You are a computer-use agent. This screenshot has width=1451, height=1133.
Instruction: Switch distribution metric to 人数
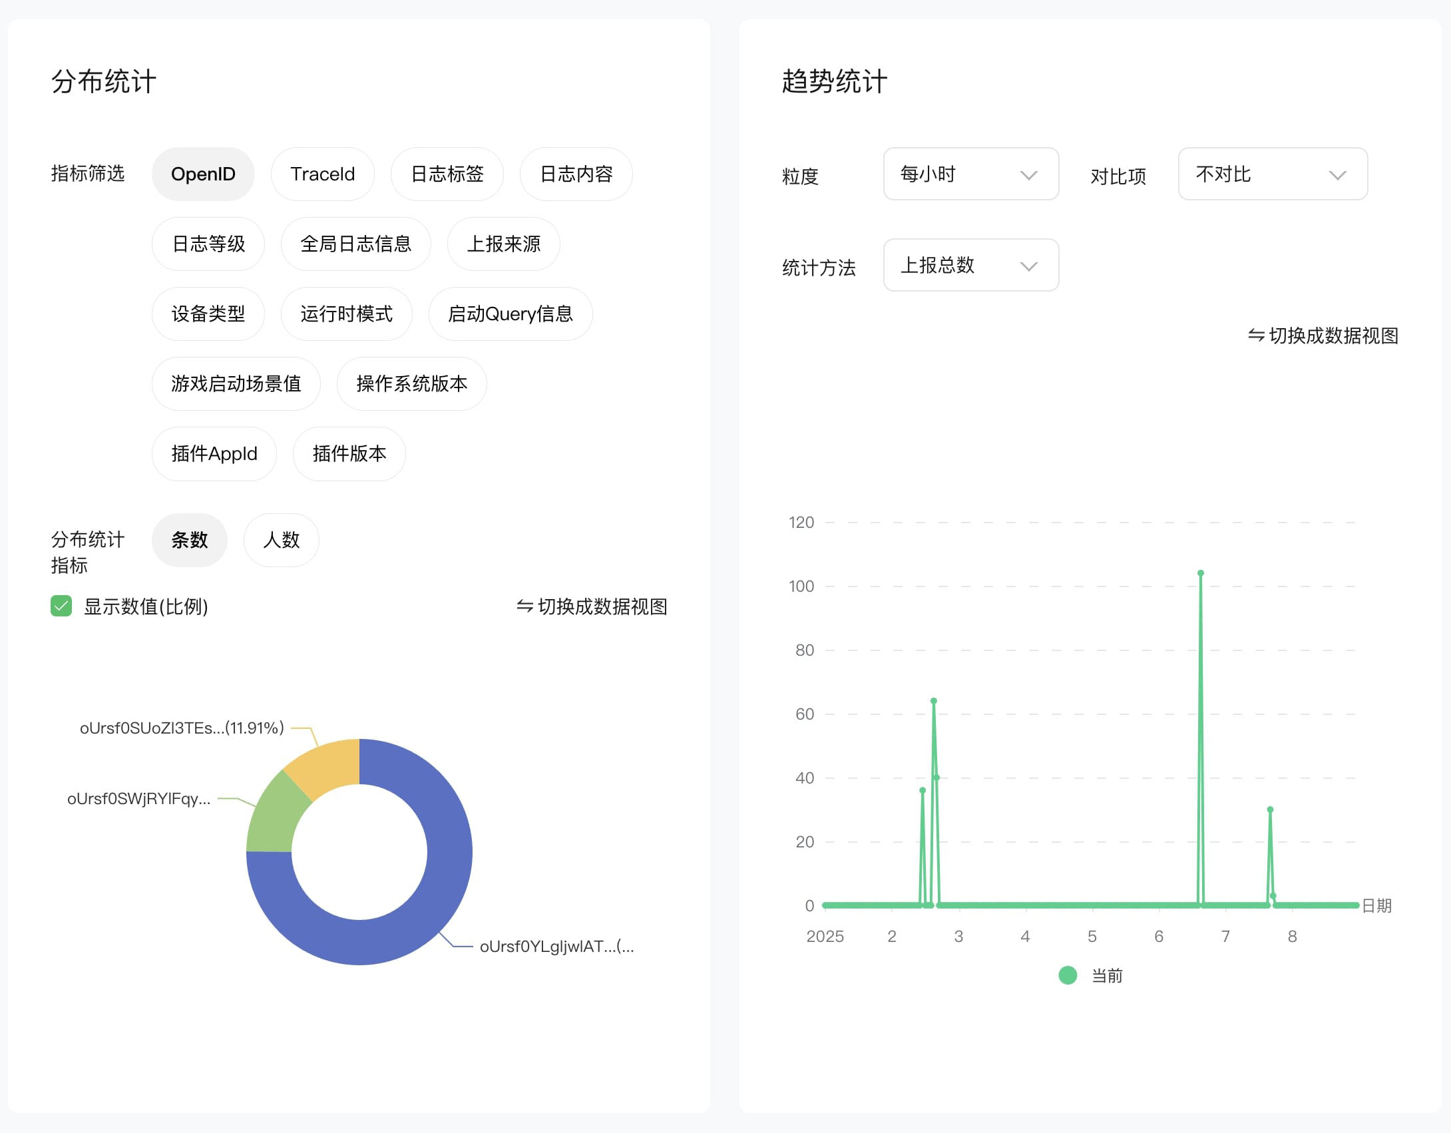click(282, 541)
